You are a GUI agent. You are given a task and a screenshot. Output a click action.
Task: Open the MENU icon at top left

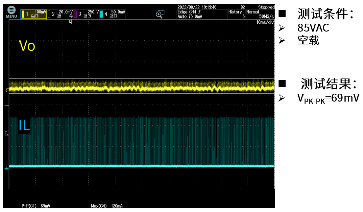(x=11, y=9)
